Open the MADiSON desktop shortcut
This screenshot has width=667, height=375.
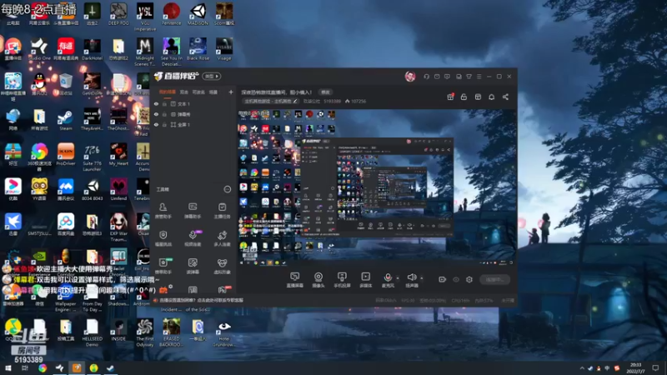click(198, 14)
